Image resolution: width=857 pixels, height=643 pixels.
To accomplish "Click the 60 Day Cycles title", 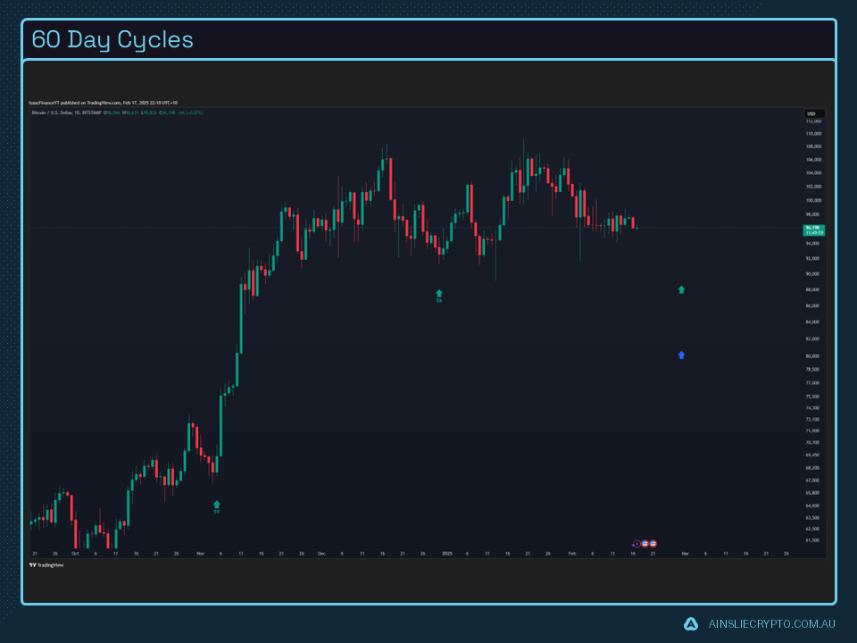I will tap(112, 38).
